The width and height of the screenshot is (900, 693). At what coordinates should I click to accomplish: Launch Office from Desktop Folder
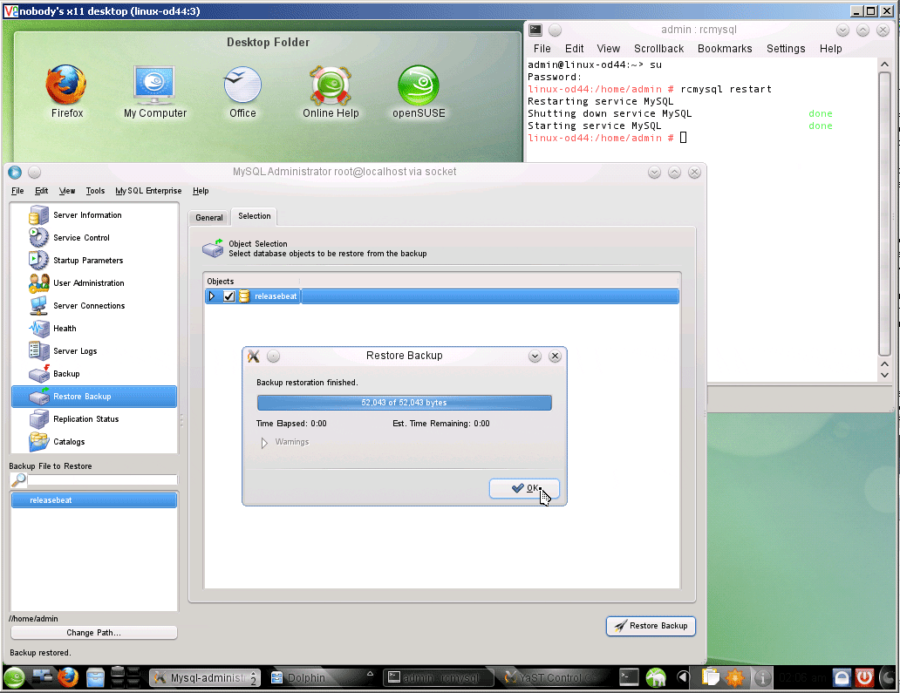click(x=242, y=92)
